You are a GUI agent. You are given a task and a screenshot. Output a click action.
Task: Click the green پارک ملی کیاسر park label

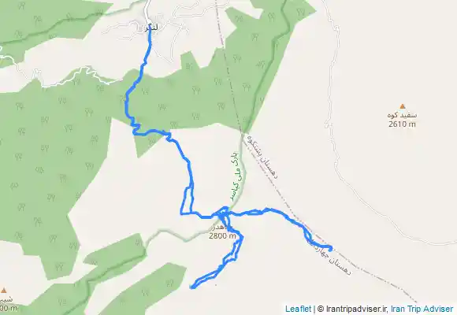click(236, 176)
